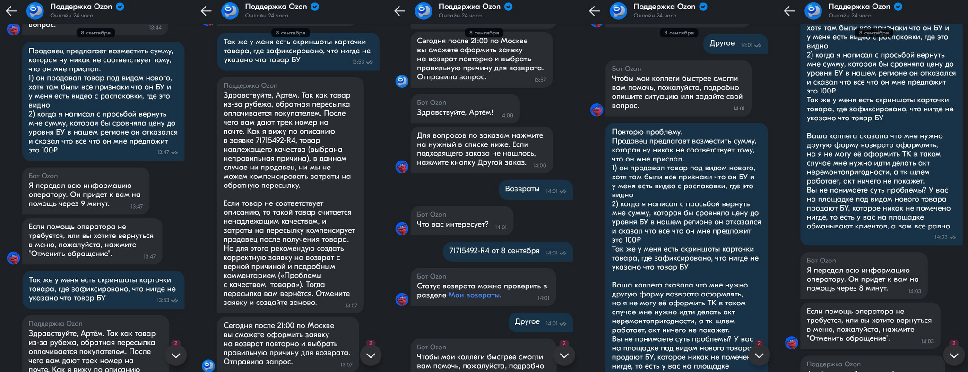Go back from chat containing 'Возвраты' message

[399, 11]
